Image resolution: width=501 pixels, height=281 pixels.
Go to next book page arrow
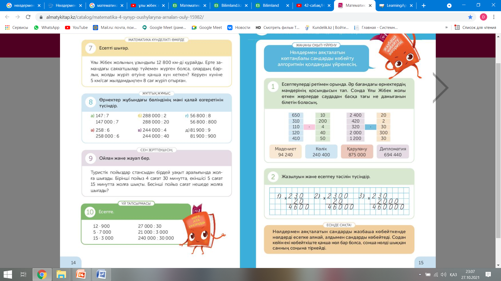440,88
